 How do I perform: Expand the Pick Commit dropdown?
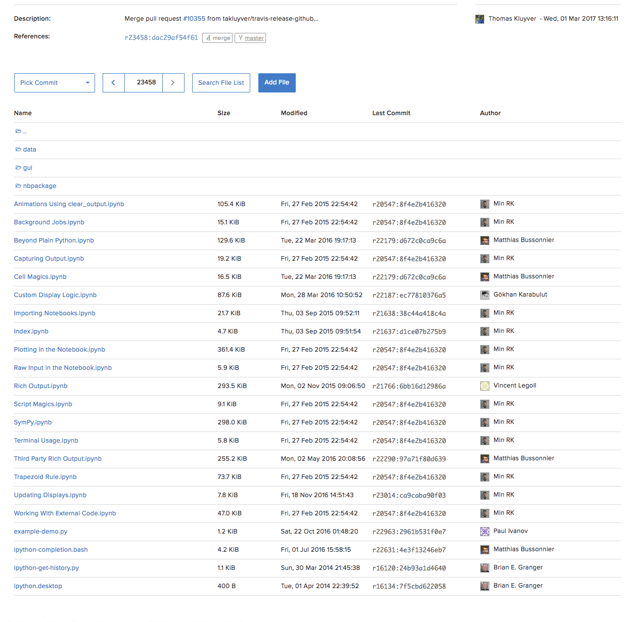point(55,83)
